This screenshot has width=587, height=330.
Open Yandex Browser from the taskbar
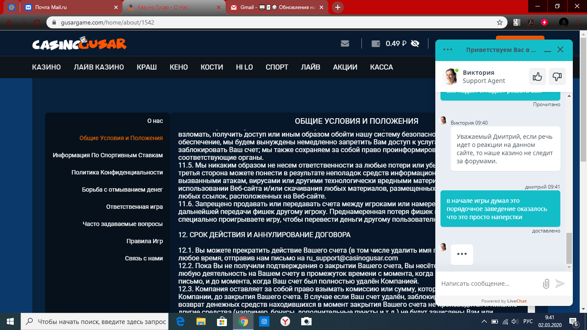[x=285, y=321]
